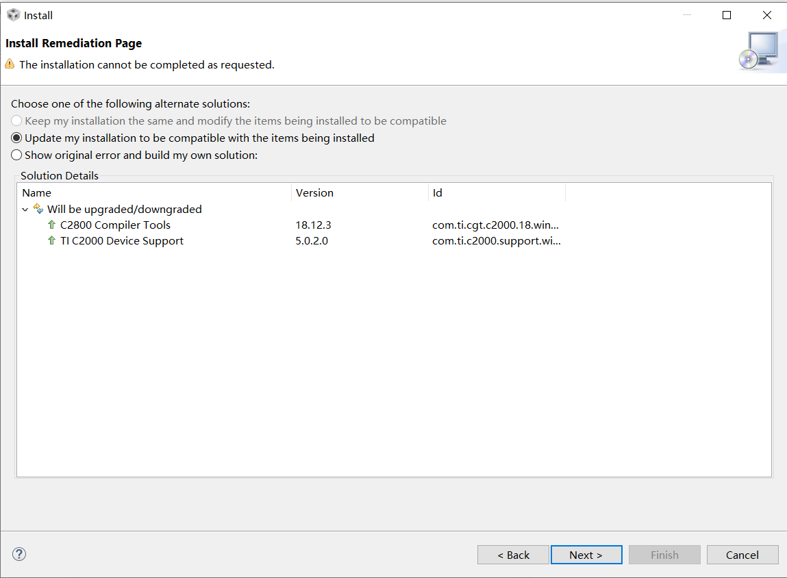
Task: Click the help question mark icon
Action: coord(19,554)
